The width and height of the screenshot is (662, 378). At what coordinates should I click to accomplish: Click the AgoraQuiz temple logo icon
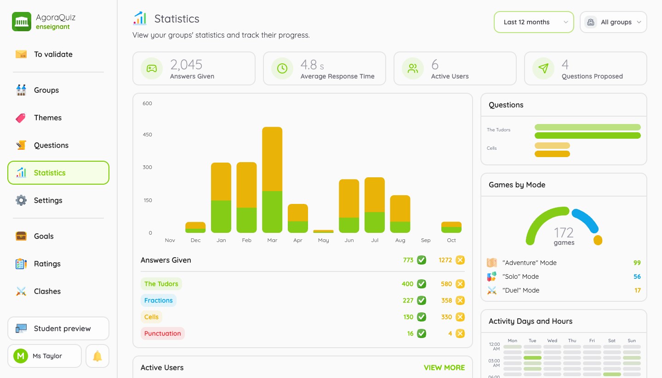pos(22,22)
